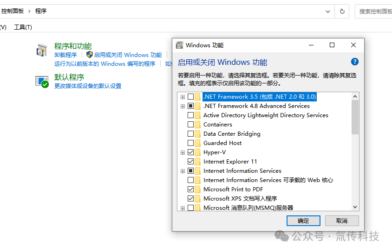Image resolution: width=392 pixels, height=252 pixels.
Task: Click feature list scrollbar thumb
Action: (355, 117)
